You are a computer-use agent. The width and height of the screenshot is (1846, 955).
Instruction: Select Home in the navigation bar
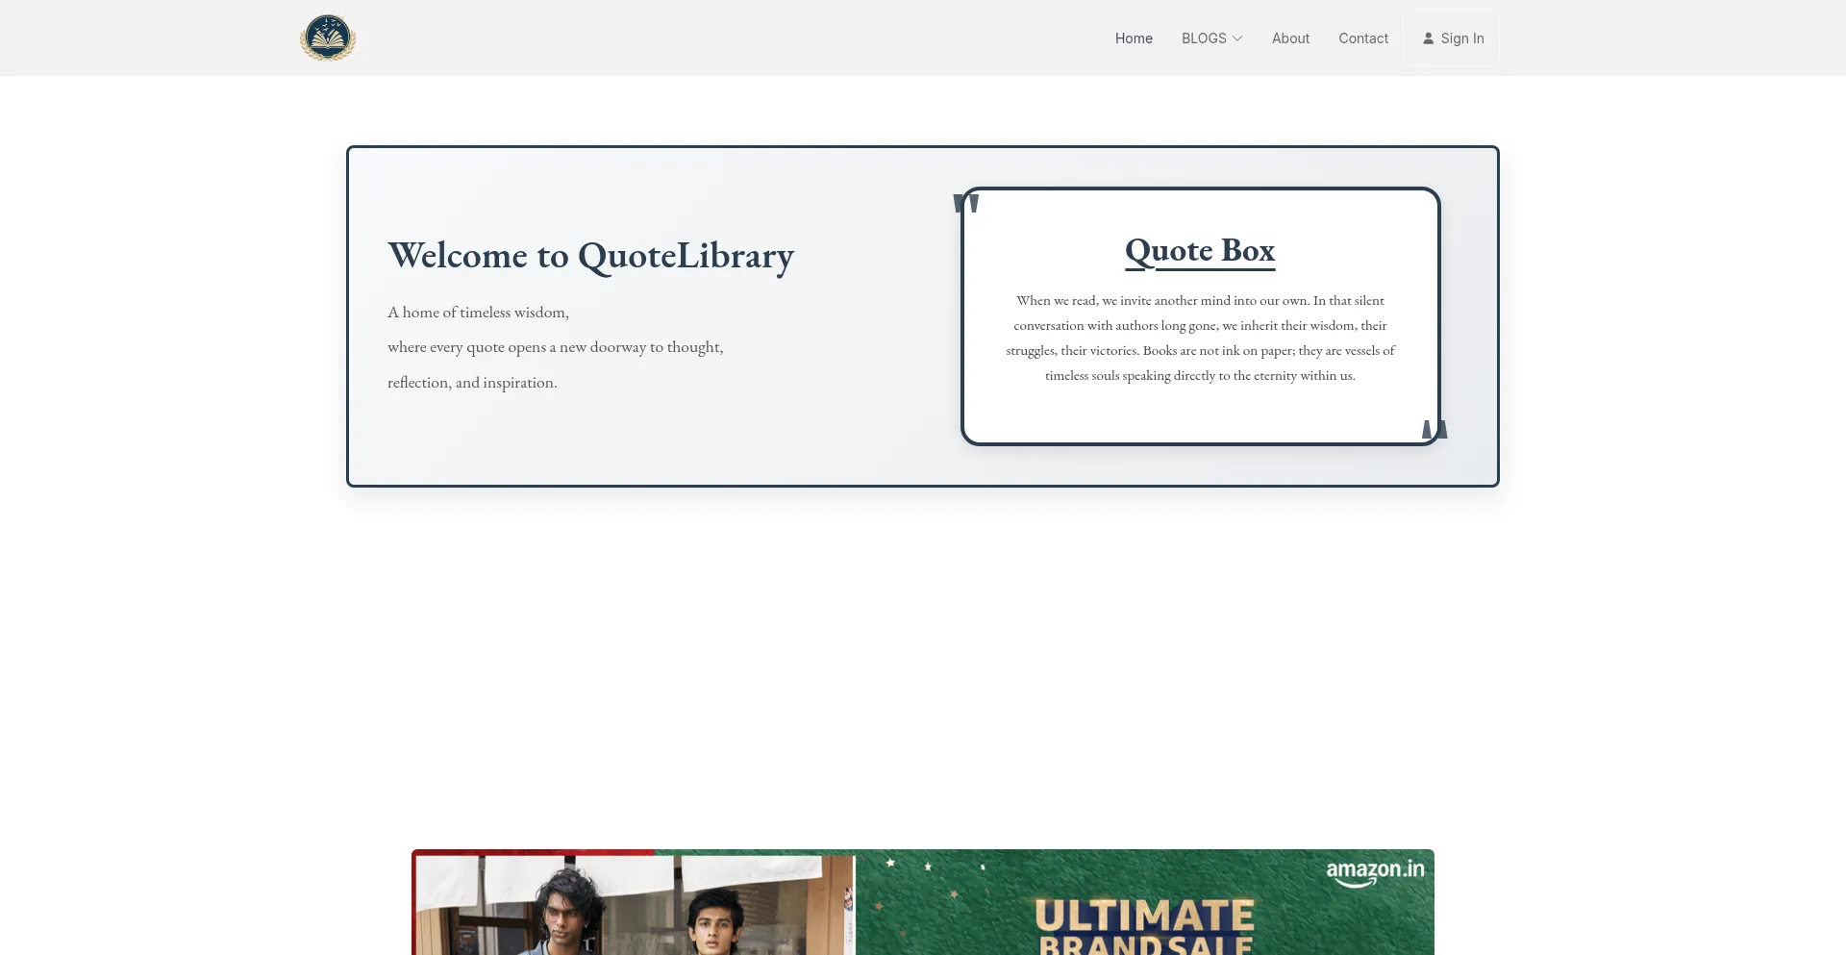click(1134, 38)
